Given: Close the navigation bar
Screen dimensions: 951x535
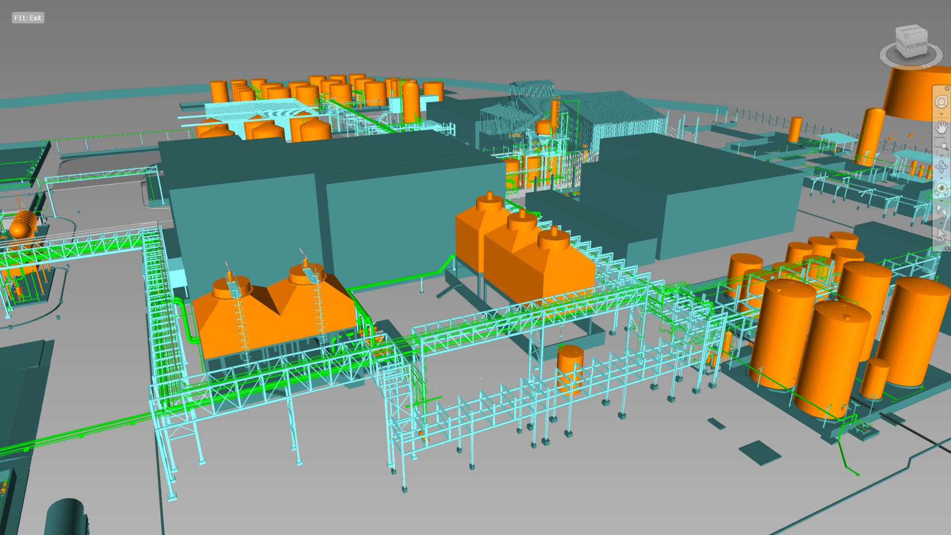Looking at the screenshot, I should 947,88.
